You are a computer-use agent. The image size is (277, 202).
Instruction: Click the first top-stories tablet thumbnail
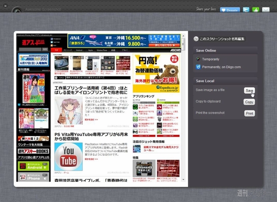(x=61, y=63)
